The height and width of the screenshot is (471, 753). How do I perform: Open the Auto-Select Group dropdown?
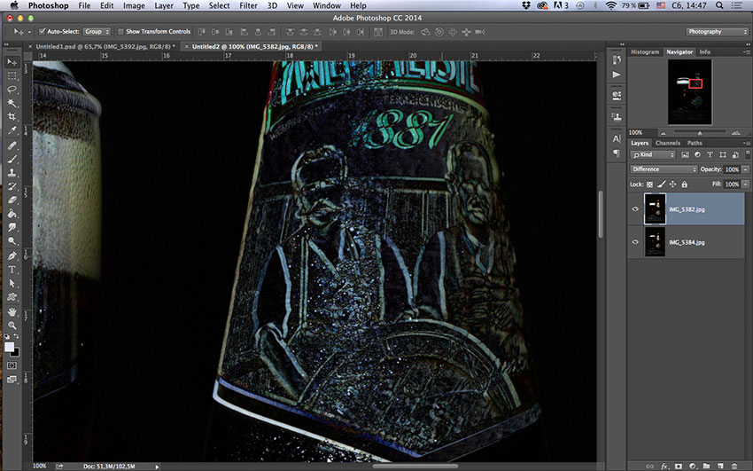[97, 31]
